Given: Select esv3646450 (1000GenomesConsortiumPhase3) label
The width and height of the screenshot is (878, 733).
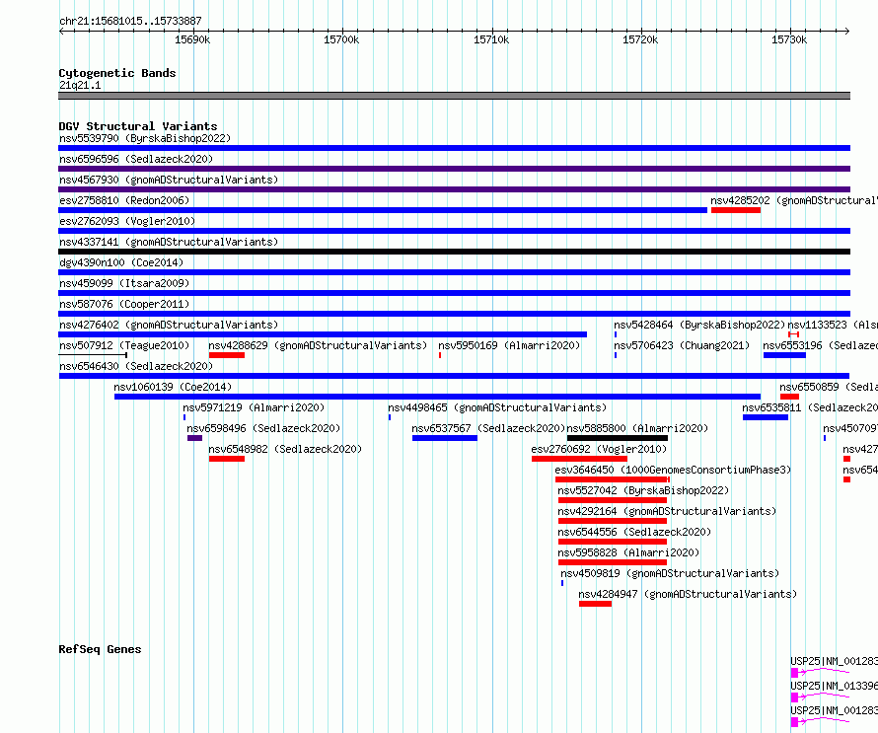Looking at the screenshot, I should 673,470.
